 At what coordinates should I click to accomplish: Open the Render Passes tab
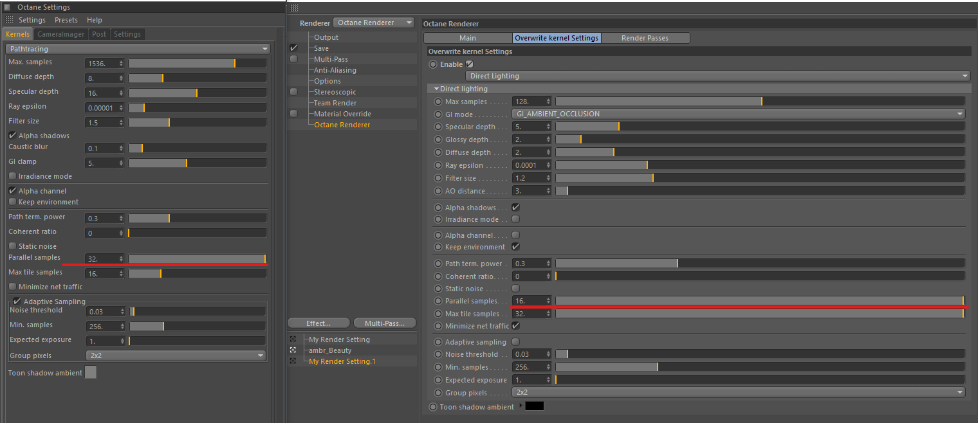(645, 38)
